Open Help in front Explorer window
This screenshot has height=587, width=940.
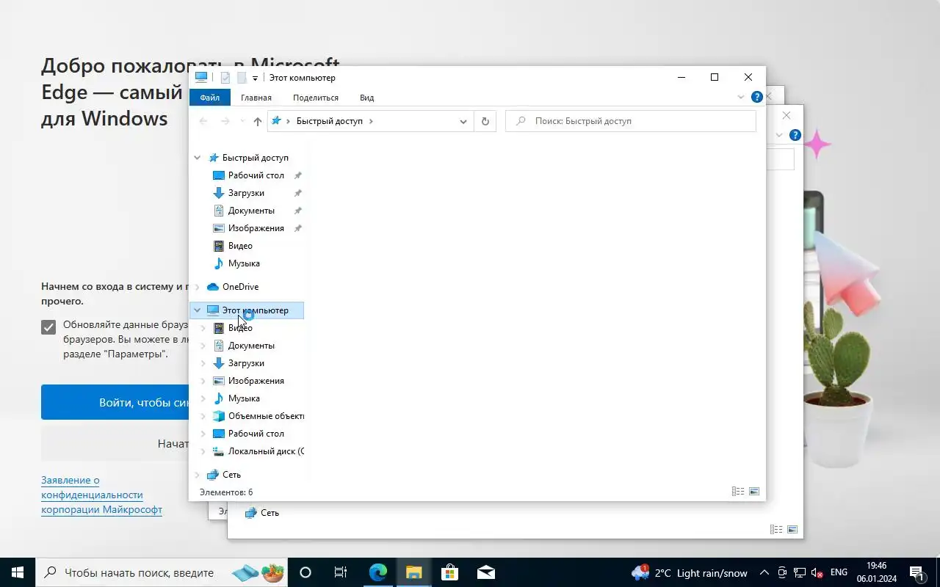[x=757, y=97]
